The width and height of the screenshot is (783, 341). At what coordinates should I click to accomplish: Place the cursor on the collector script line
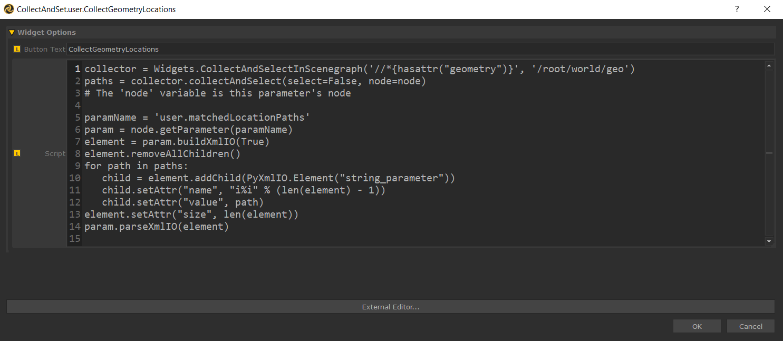(359, 69)
